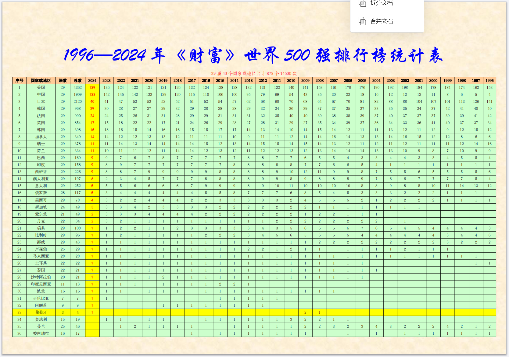Click the 中国 country cell
Screen dimensions: 509x357
click(x=41, y=95)
